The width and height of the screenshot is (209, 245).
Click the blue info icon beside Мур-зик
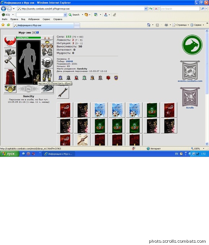coord(38,33)
